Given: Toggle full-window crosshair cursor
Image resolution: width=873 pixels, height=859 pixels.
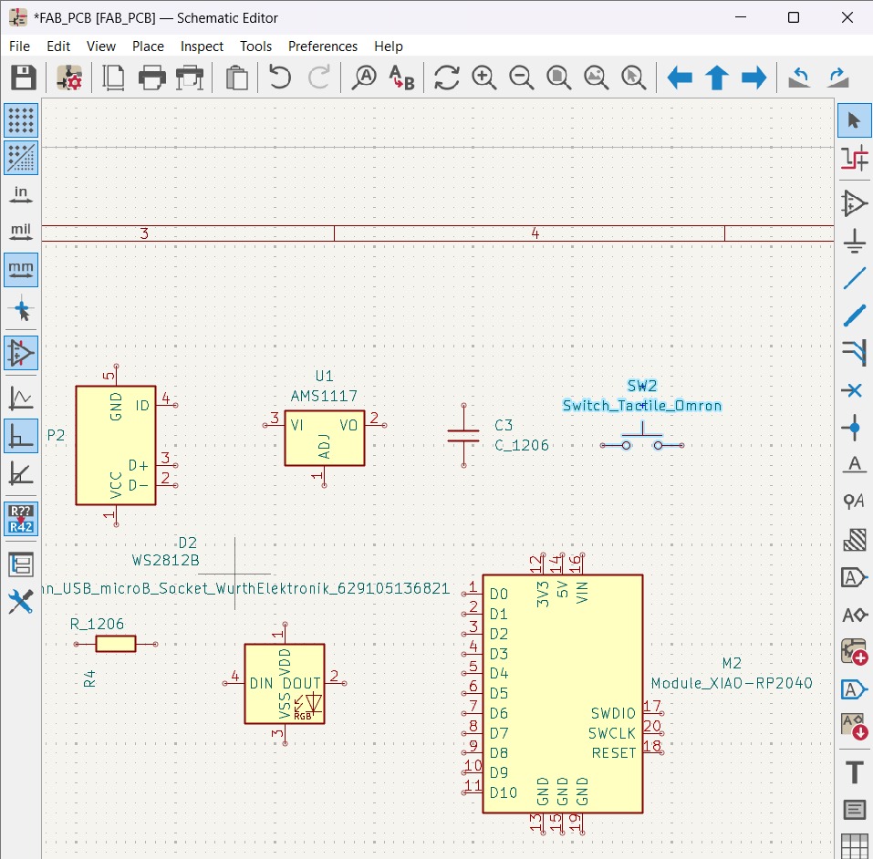Looking at the screenshot, I should coord(21,308).
